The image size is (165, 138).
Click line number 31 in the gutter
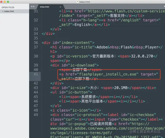click(36, 11)
